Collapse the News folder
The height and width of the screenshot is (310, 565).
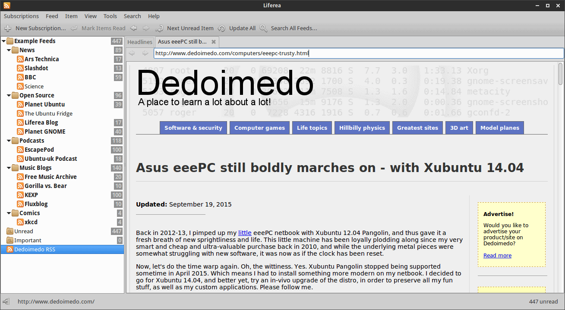click(x=9, y=50)
